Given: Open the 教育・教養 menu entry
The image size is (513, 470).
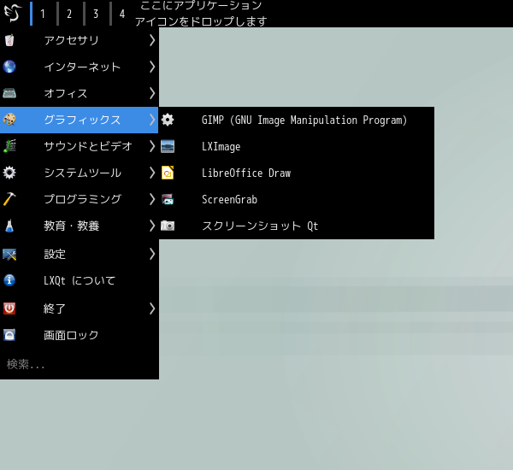Looking at the screenshot, I should (x=80, y=226).
